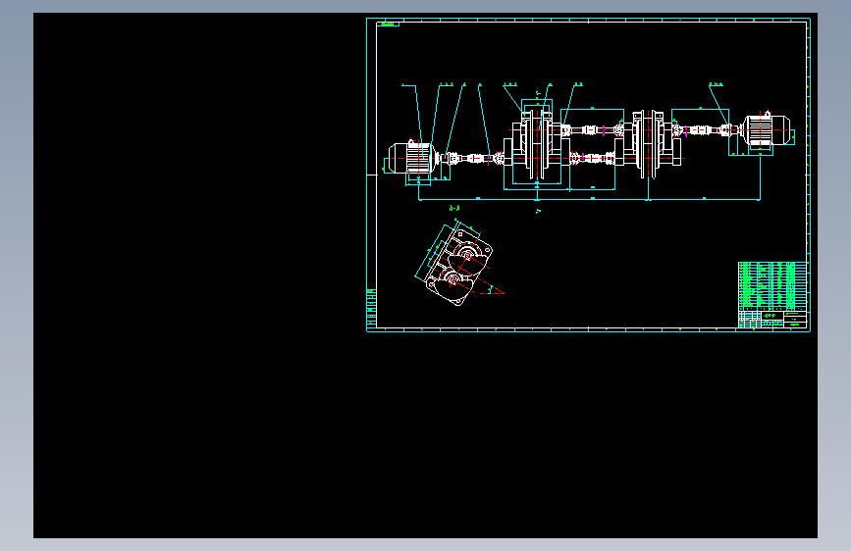Select the right wheel assembly
Screen dimensions: 851x551
click(648, 144)
